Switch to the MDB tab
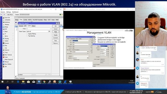 click(x=57, y=20)
